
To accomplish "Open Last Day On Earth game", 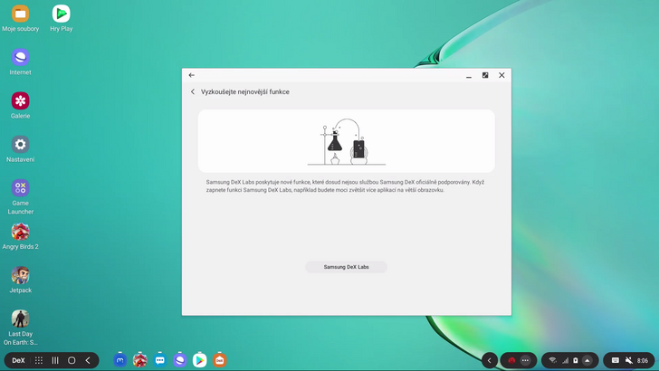I will click(20, 319).
